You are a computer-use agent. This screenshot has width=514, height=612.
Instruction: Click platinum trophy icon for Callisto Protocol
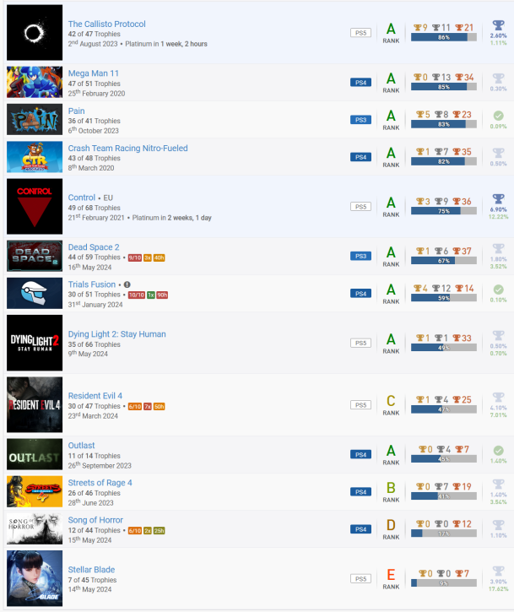coord(499,25)
